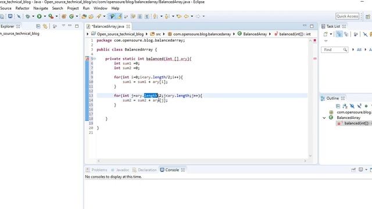Open Package Explorer view menu triangle
The height and width of the screenshot is (209, 372).
[x=63, y=26]
